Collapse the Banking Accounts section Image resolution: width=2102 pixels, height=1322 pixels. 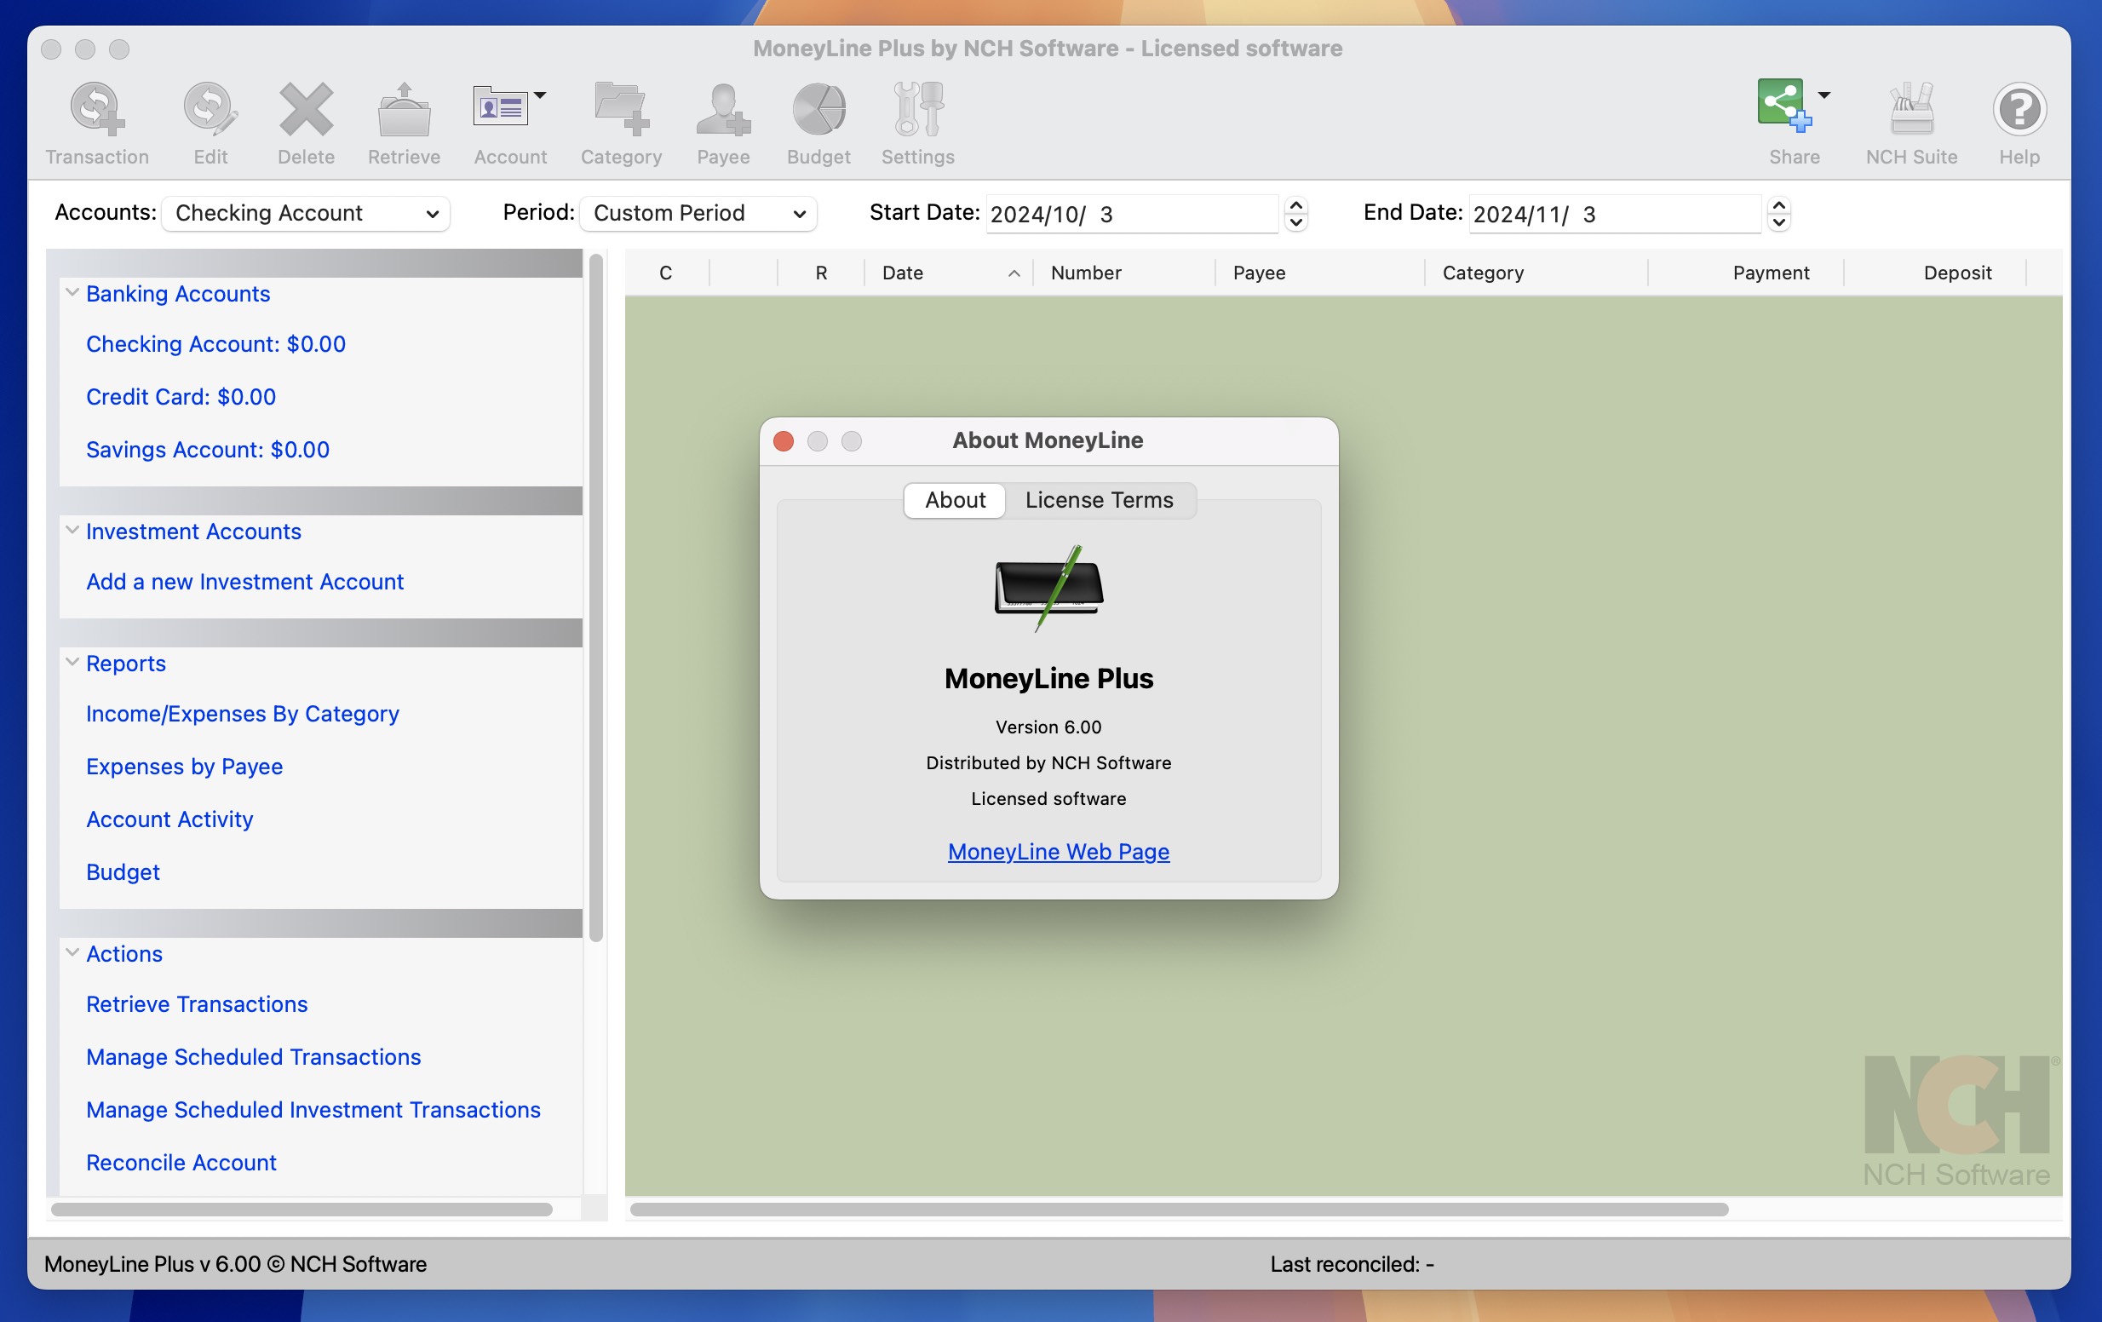(x=72, y=292)
